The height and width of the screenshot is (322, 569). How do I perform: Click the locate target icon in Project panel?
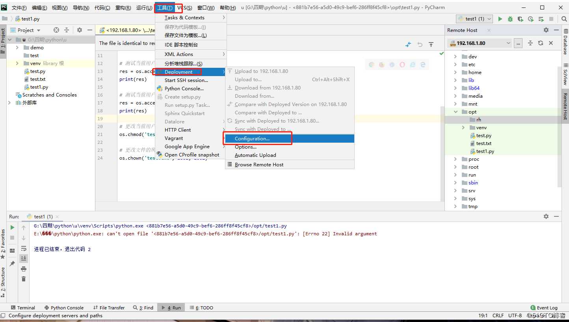point(56,30)
